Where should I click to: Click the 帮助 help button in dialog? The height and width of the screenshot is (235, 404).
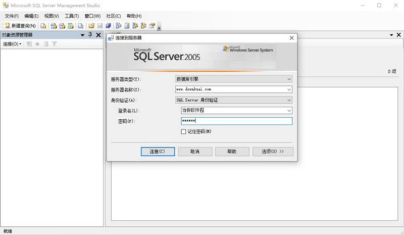(x=232, y=152)
